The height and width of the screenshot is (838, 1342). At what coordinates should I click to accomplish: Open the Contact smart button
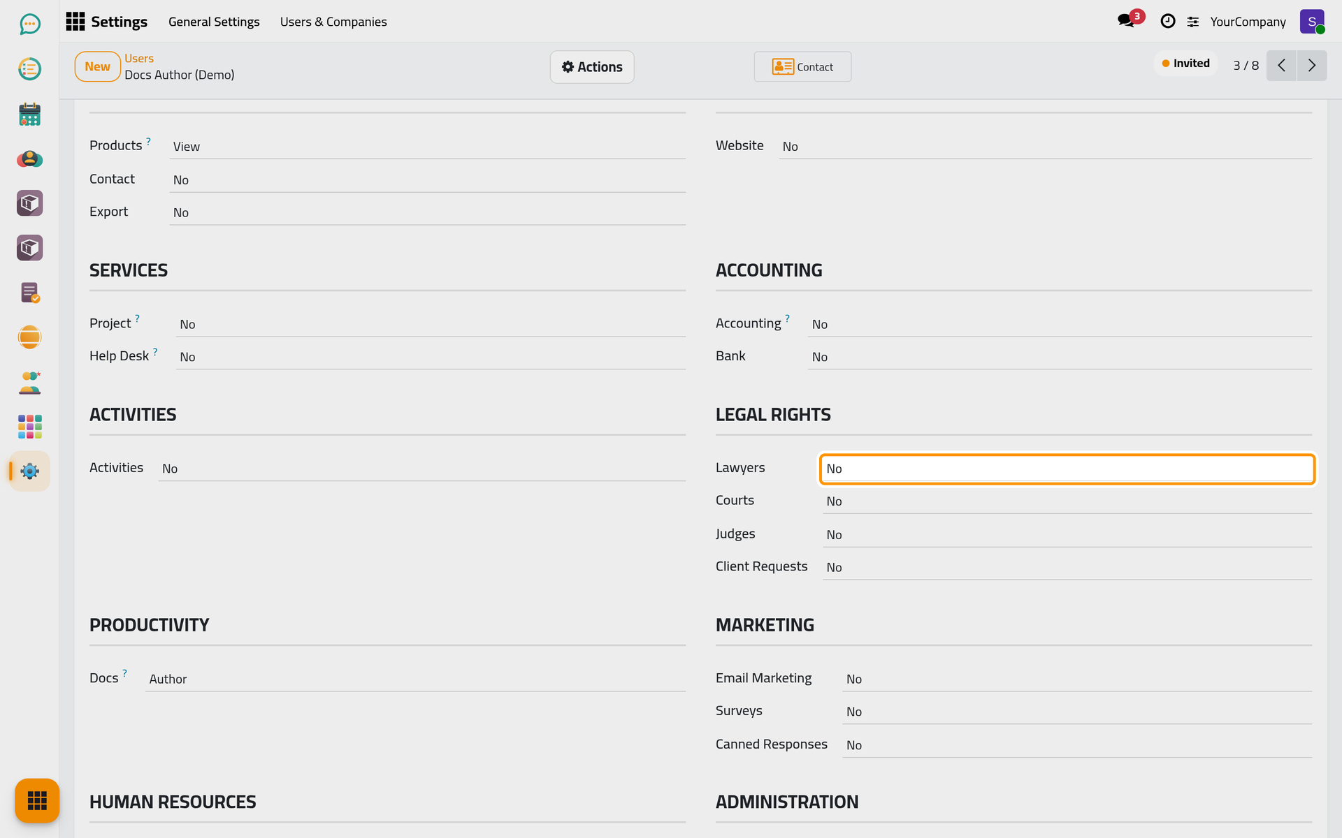pyautogui.click(x=802, y=66)
